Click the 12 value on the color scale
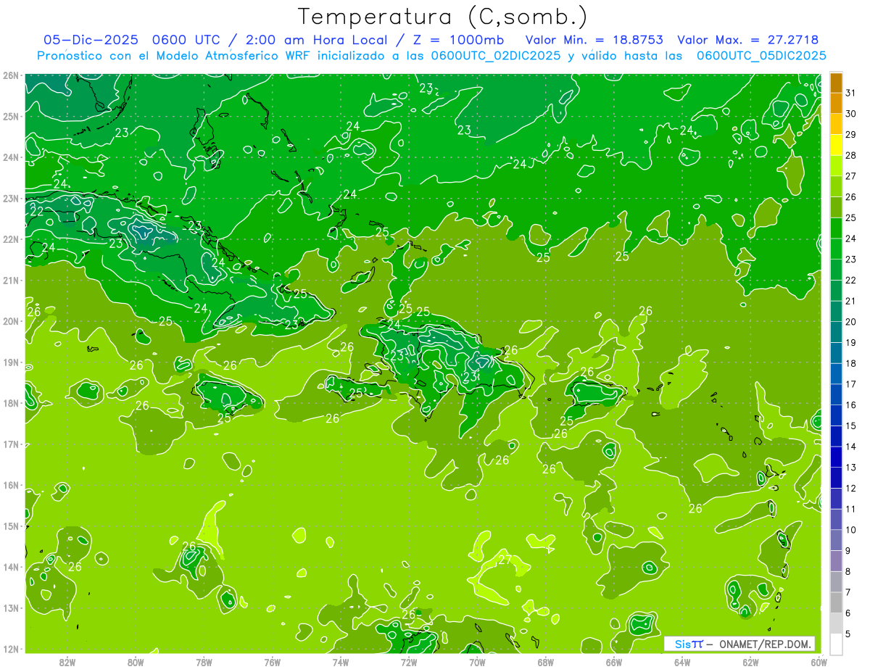870x672 pixels. pyautogui.click(x=850, y=488)
